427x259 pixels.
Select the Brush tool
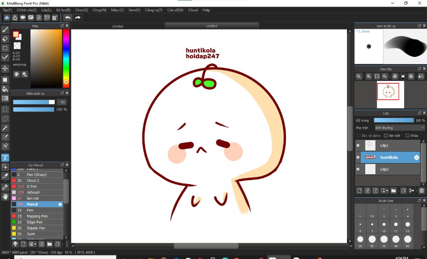(5, 30)
